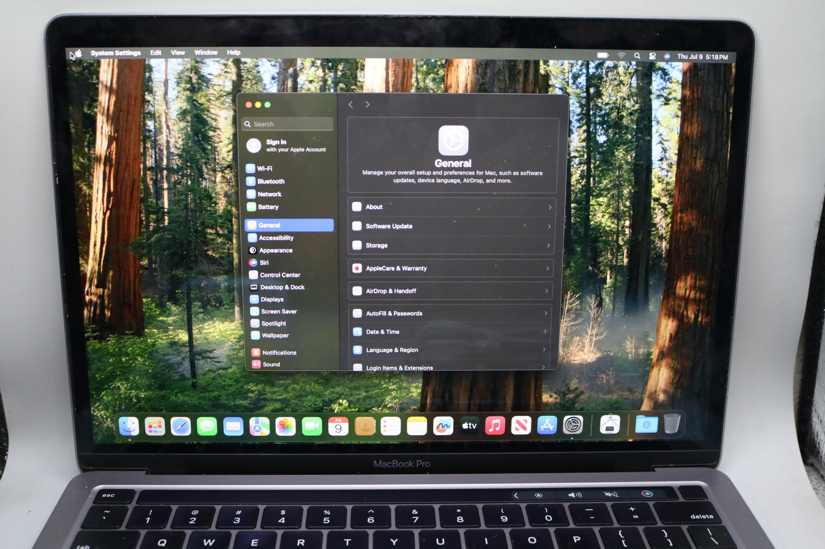Open the Window menu
The image size is (825, 549).
206,52
